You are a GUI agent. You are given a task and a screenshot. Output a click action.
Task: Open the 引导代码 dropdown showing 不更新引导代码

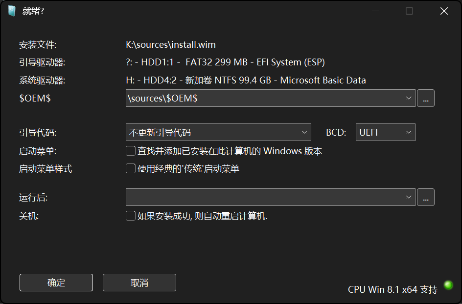(218, 132)
